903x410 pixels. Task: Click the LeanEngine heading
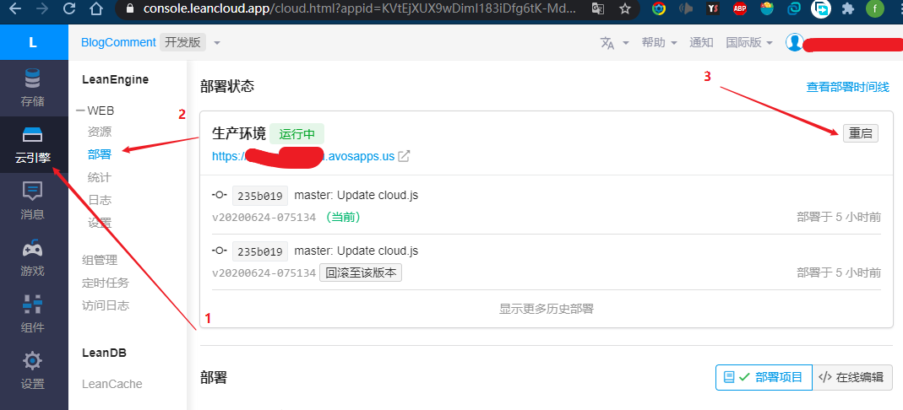115,80
